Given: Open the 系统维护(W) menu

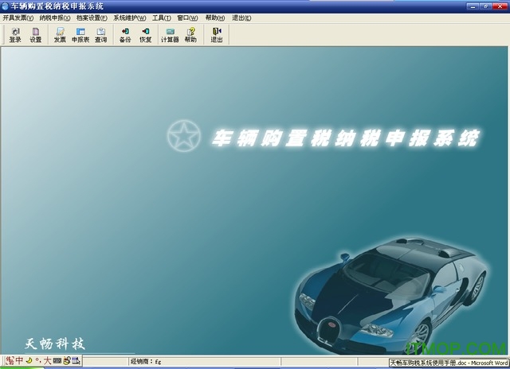Looking at the screenshot, I should pyautogui.click(x=129, y=17).
